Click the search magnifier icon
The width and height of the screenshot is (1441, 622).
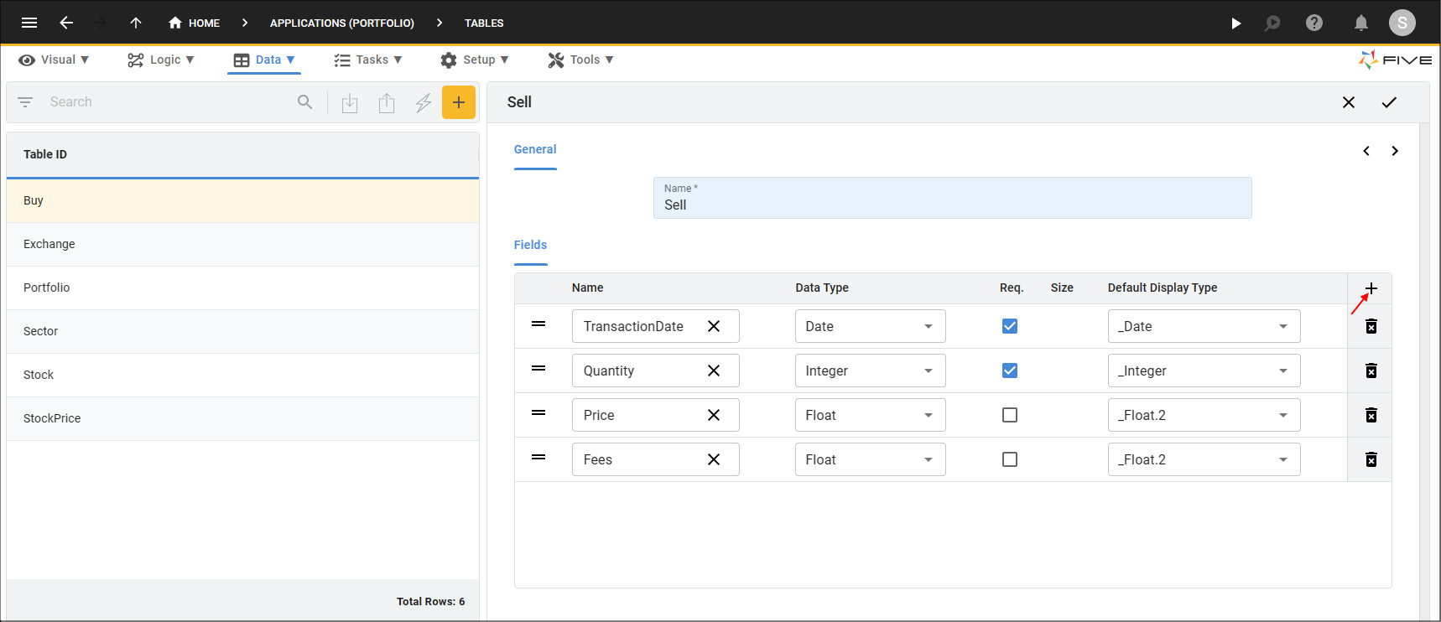pyautogui.click(x=304, y=102)
